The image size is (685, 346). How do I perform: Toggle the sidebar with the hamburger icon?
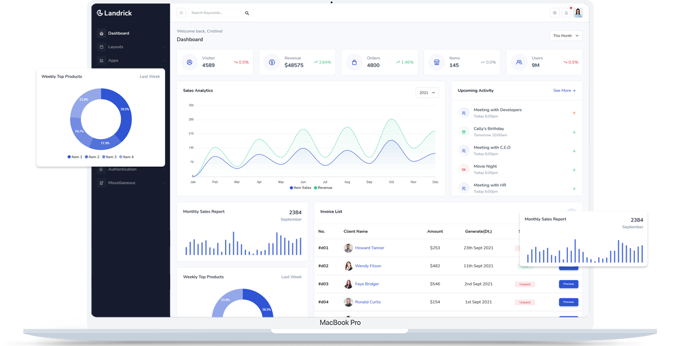point(182,12)
